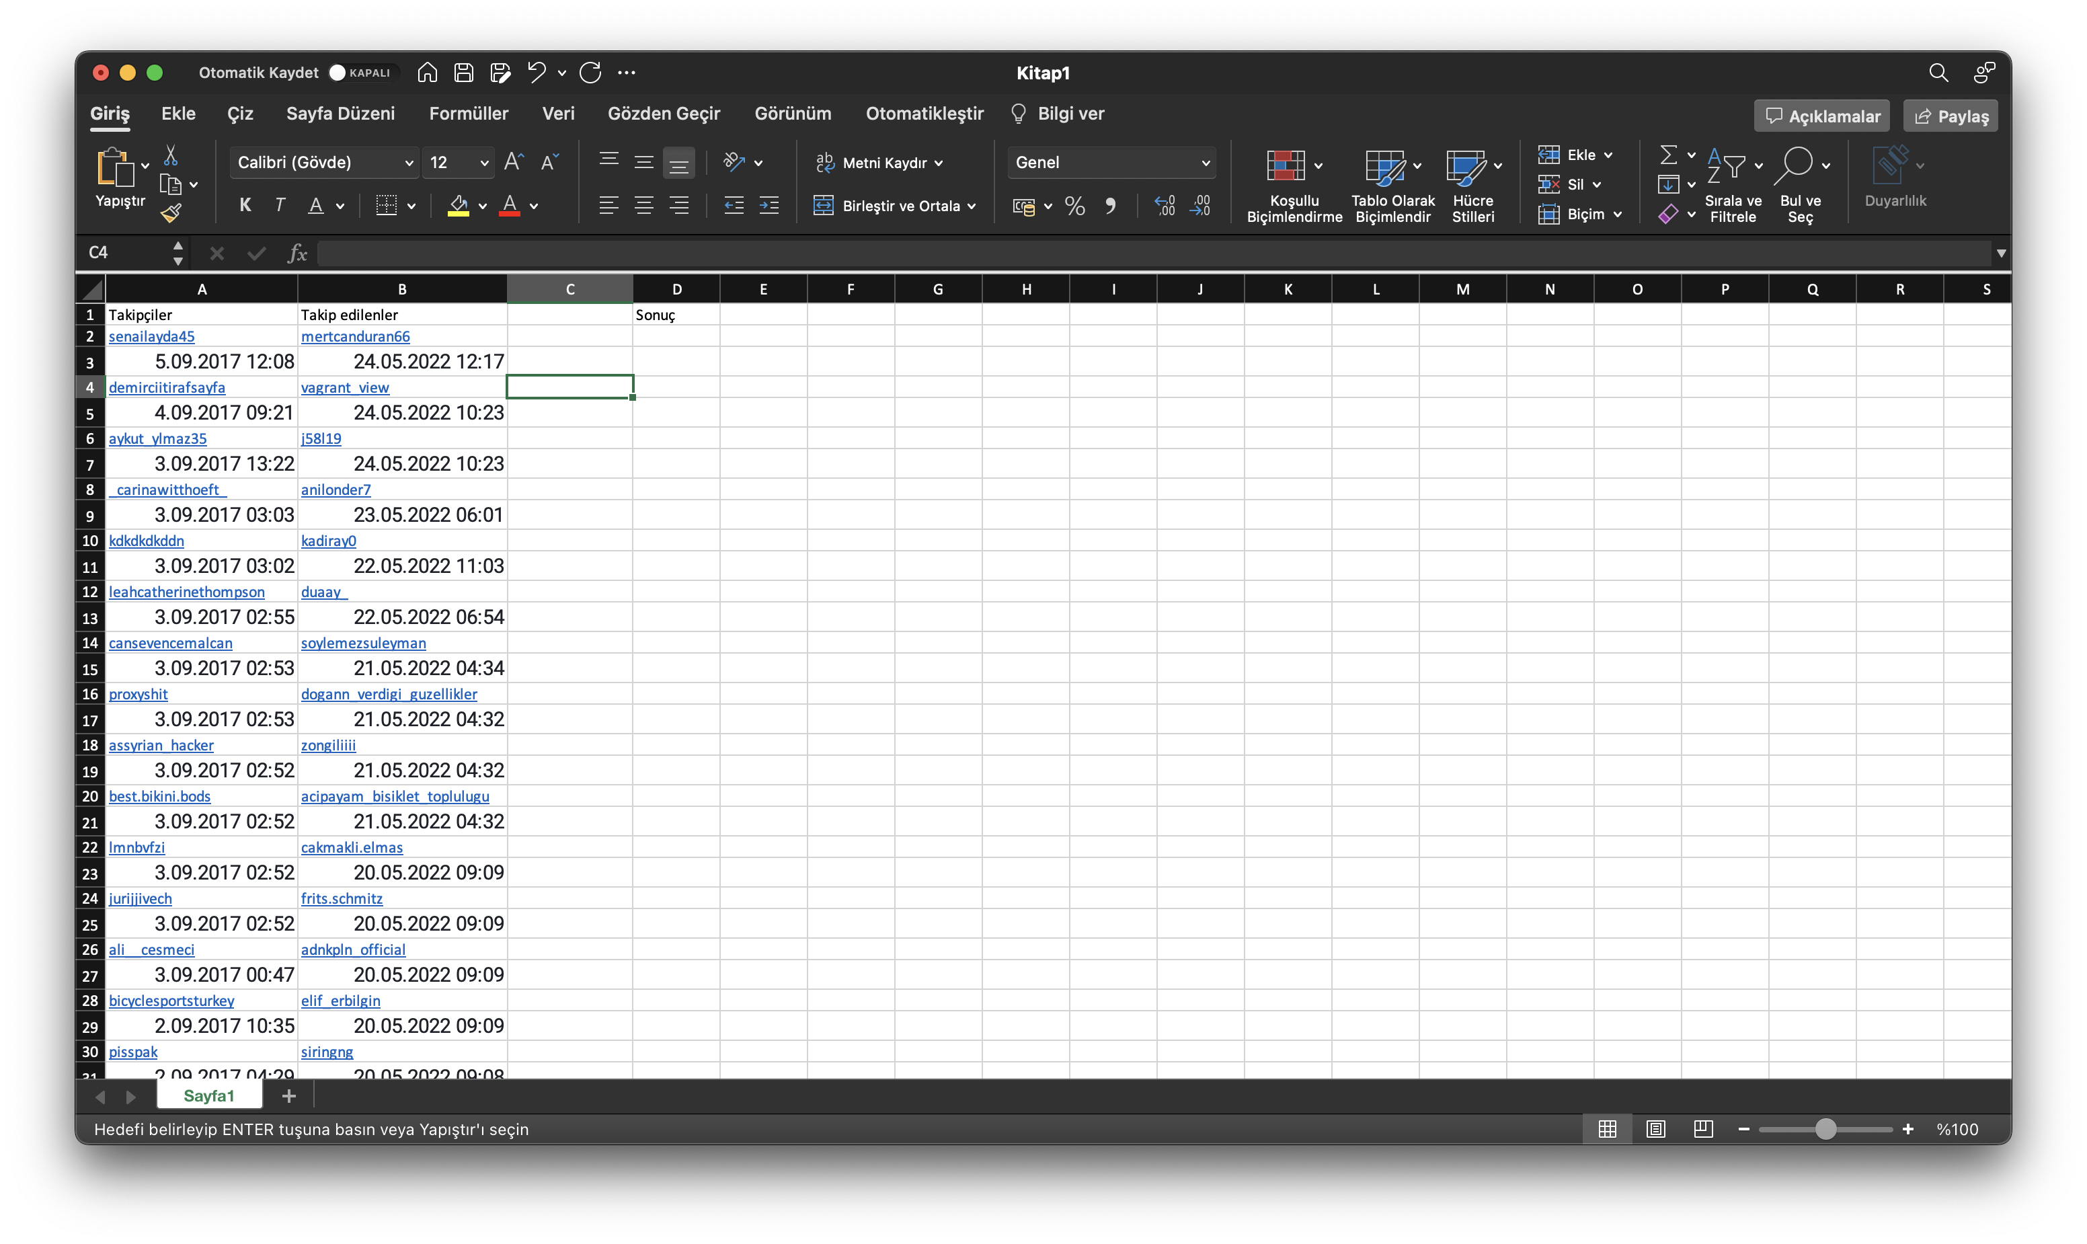Open the Sayfa Düzeni ribbon tab
2087x1244 pixels.
(340, 113)
